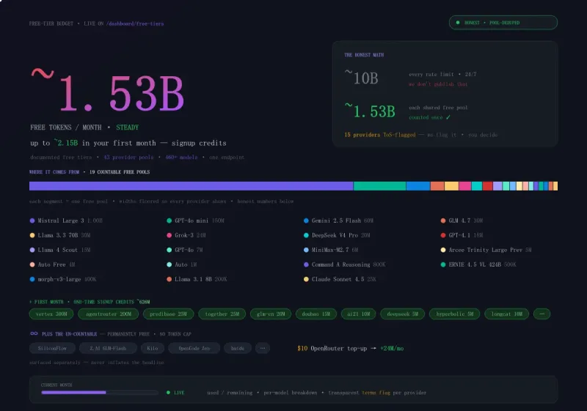
Task: Click the Auto 1M legend entry
Action: coord(182,264)
